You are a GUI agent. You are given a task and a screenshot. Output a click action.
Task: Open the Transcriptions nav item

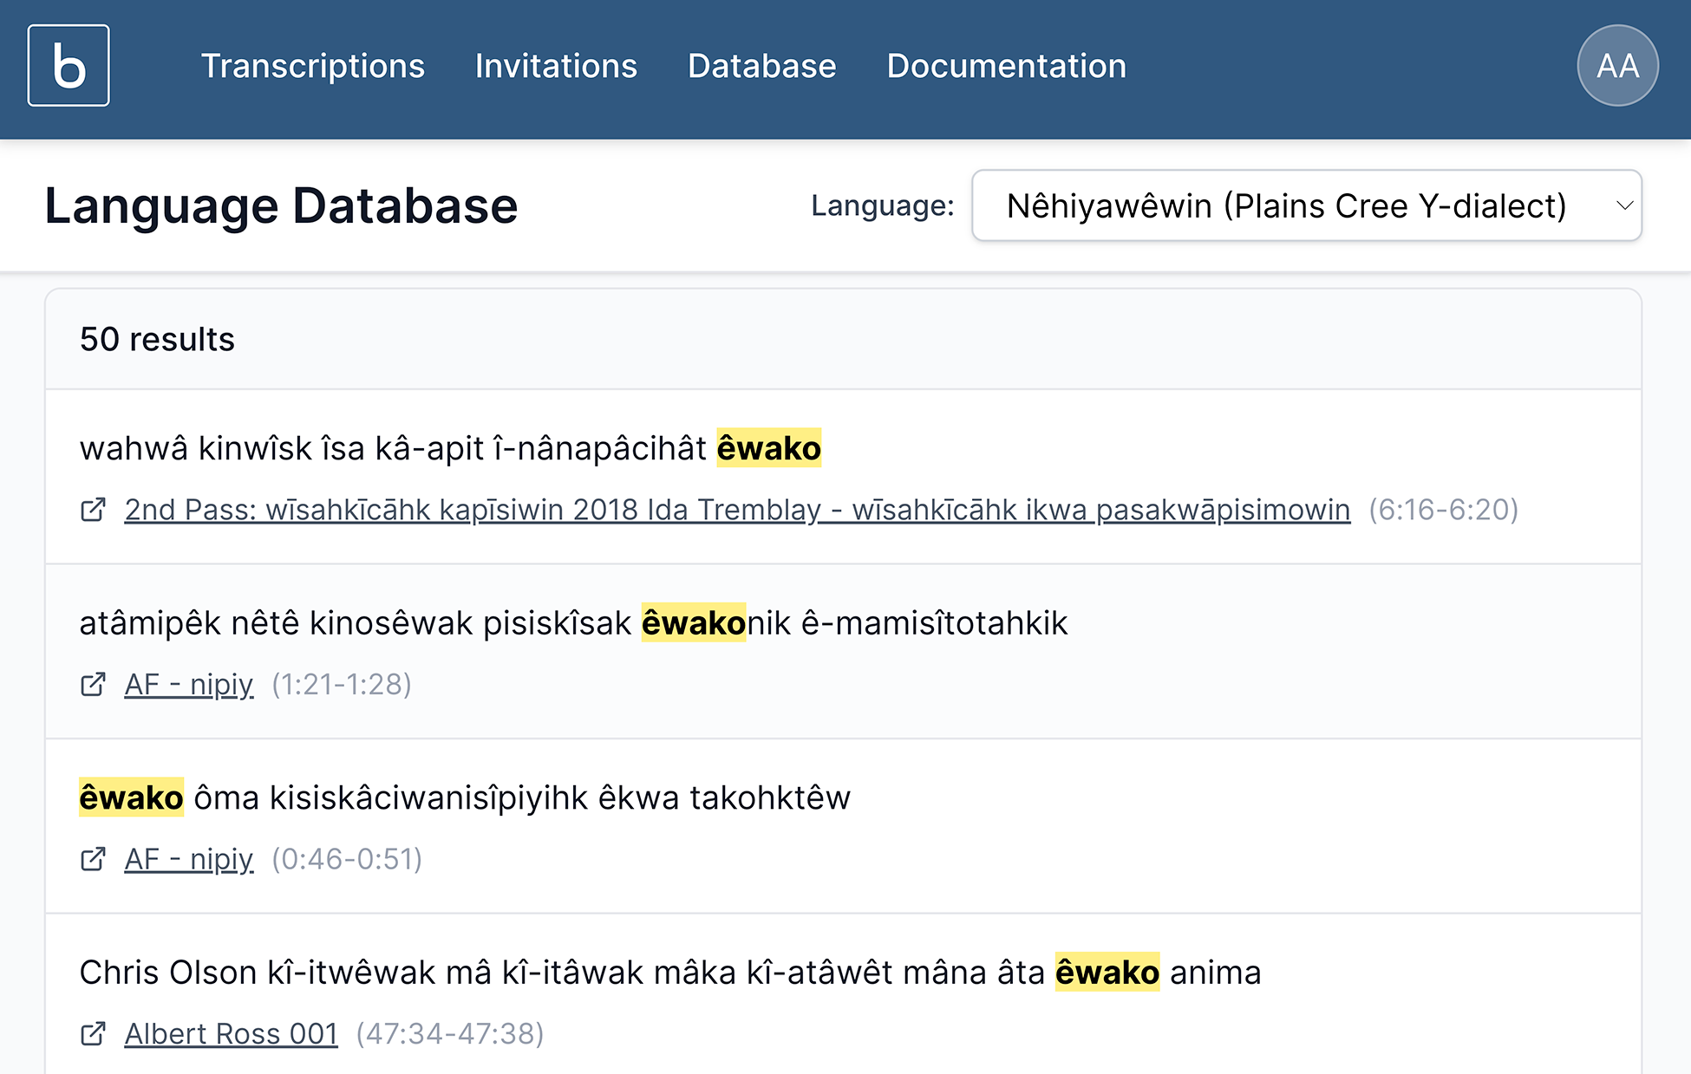pyautogui.click(x=312, y=66)
